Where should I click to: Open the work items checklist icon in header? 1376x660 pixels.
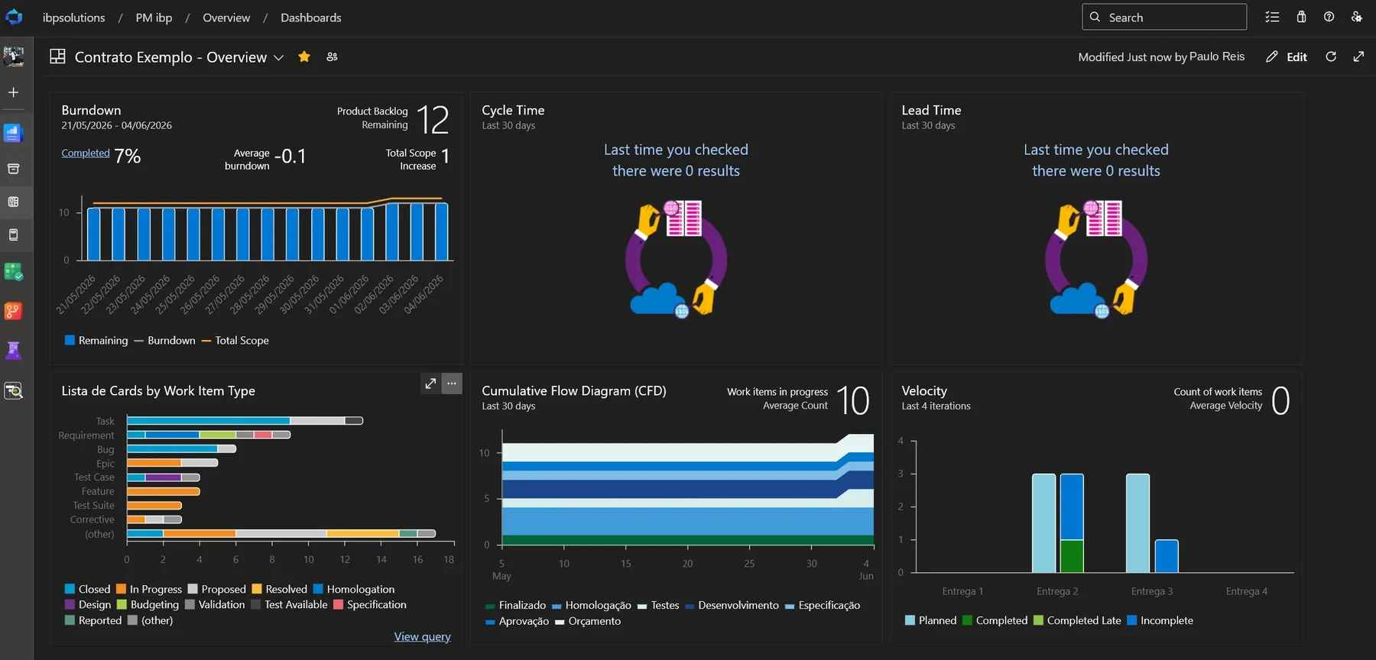click(x=1272, y=17)
